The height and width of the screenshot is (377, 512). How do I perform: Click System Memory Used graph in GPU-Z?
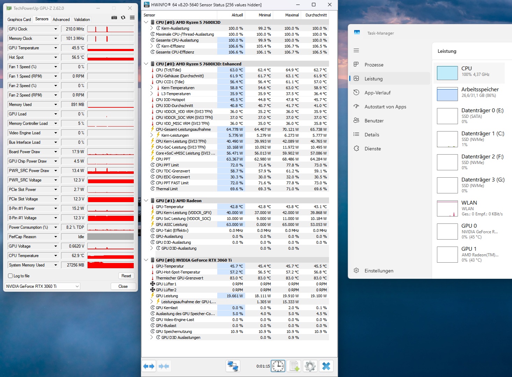coord(111,265)
